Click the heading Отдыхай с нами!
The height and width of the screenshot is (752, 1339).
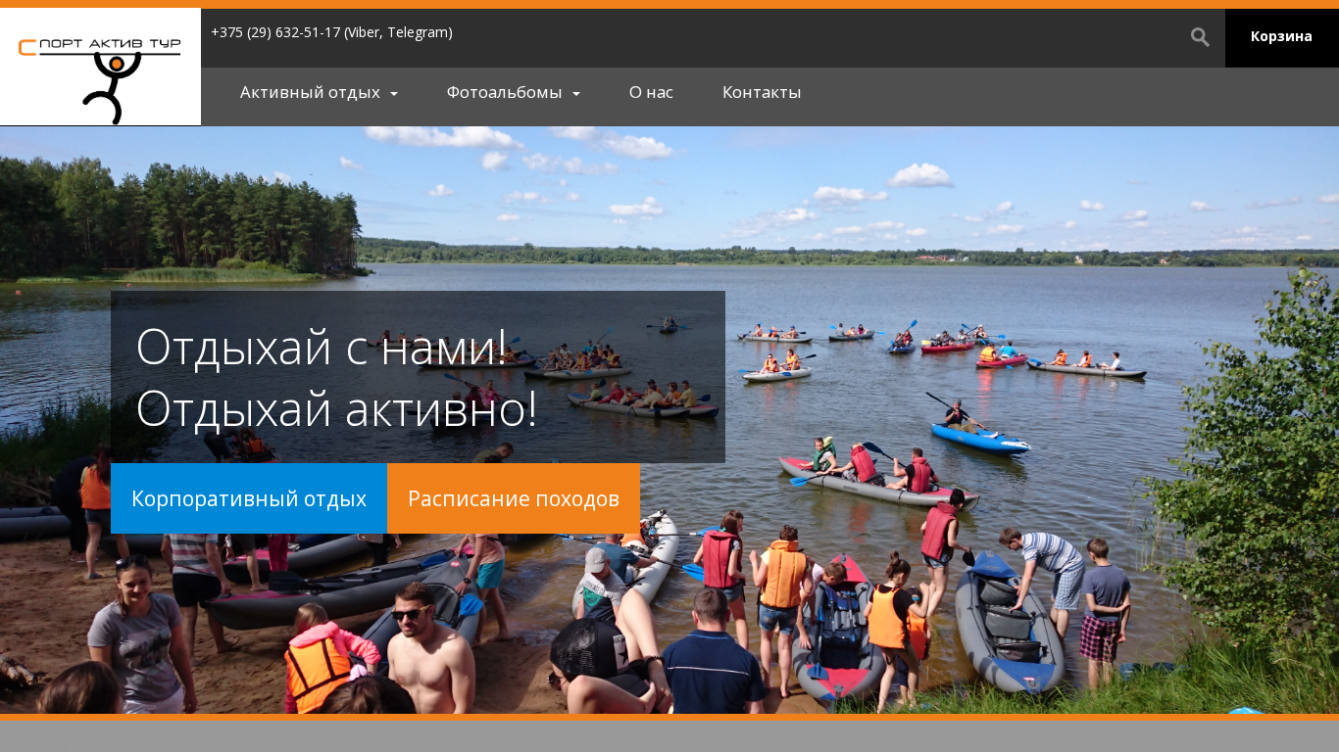point(322,347)
